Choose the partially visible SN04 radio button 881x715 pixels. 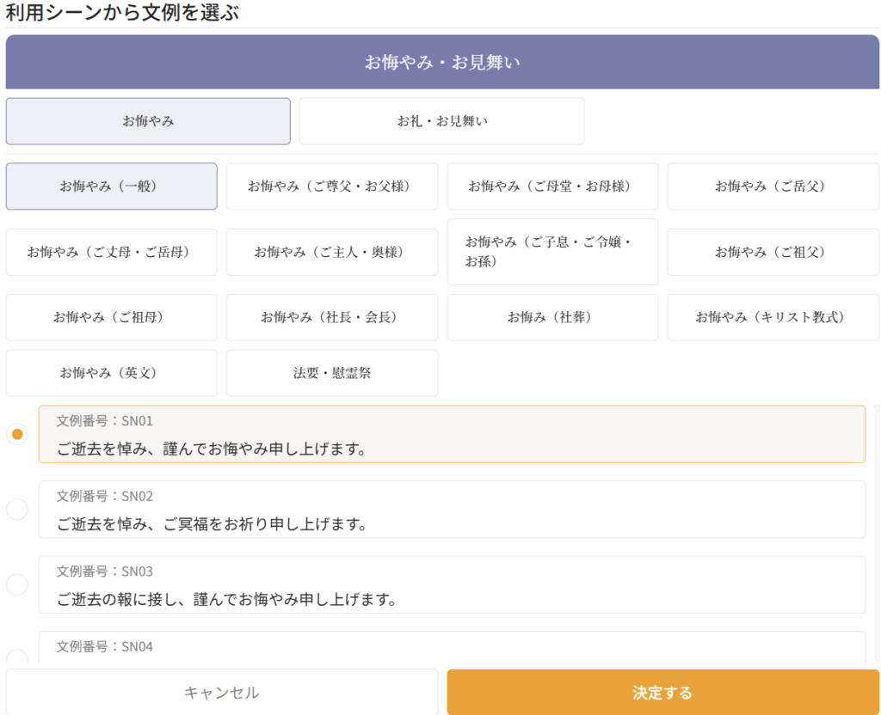point(17,658)
